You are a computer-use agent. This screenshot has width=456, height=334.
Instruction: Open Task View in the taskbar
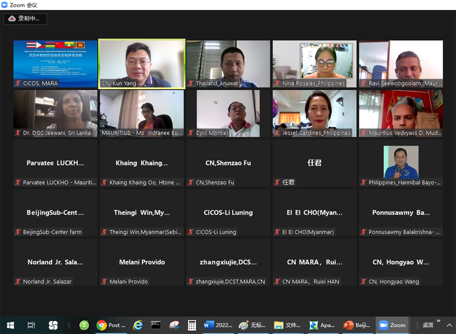click(x=31, y=325)
